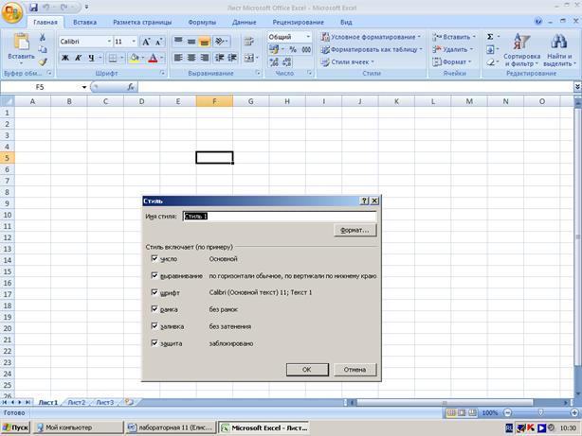Uncheck the шрифт checkbox
Image resolution: width=582 pixels, height=436 pixels.
pos(155,292)
